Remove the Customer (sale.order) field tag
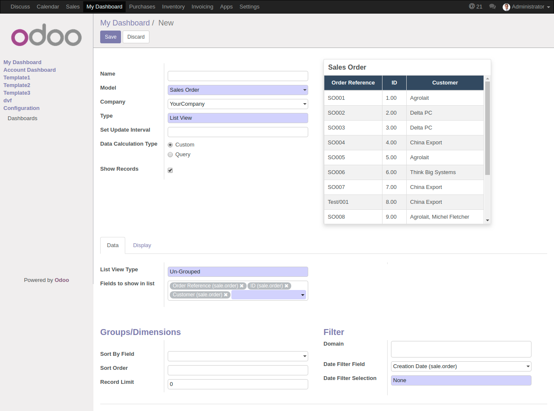Viewport: 554px width, 411px height. pyautogui.click(x=226, y=295)
